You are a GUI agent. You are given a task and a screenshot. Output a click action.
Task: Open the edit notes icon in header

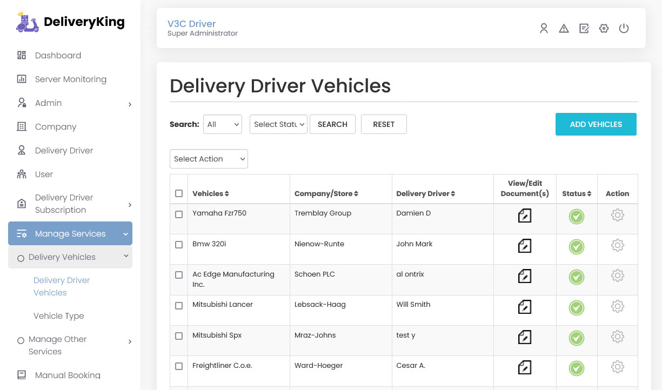[584, 29]
